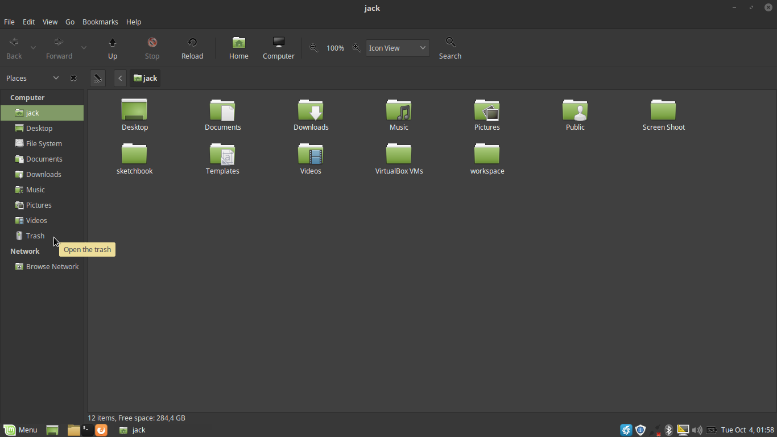Select Pictures in the sidebar
Image resolution: width=777 pixels, height=437 pixels.
point(42,205)
